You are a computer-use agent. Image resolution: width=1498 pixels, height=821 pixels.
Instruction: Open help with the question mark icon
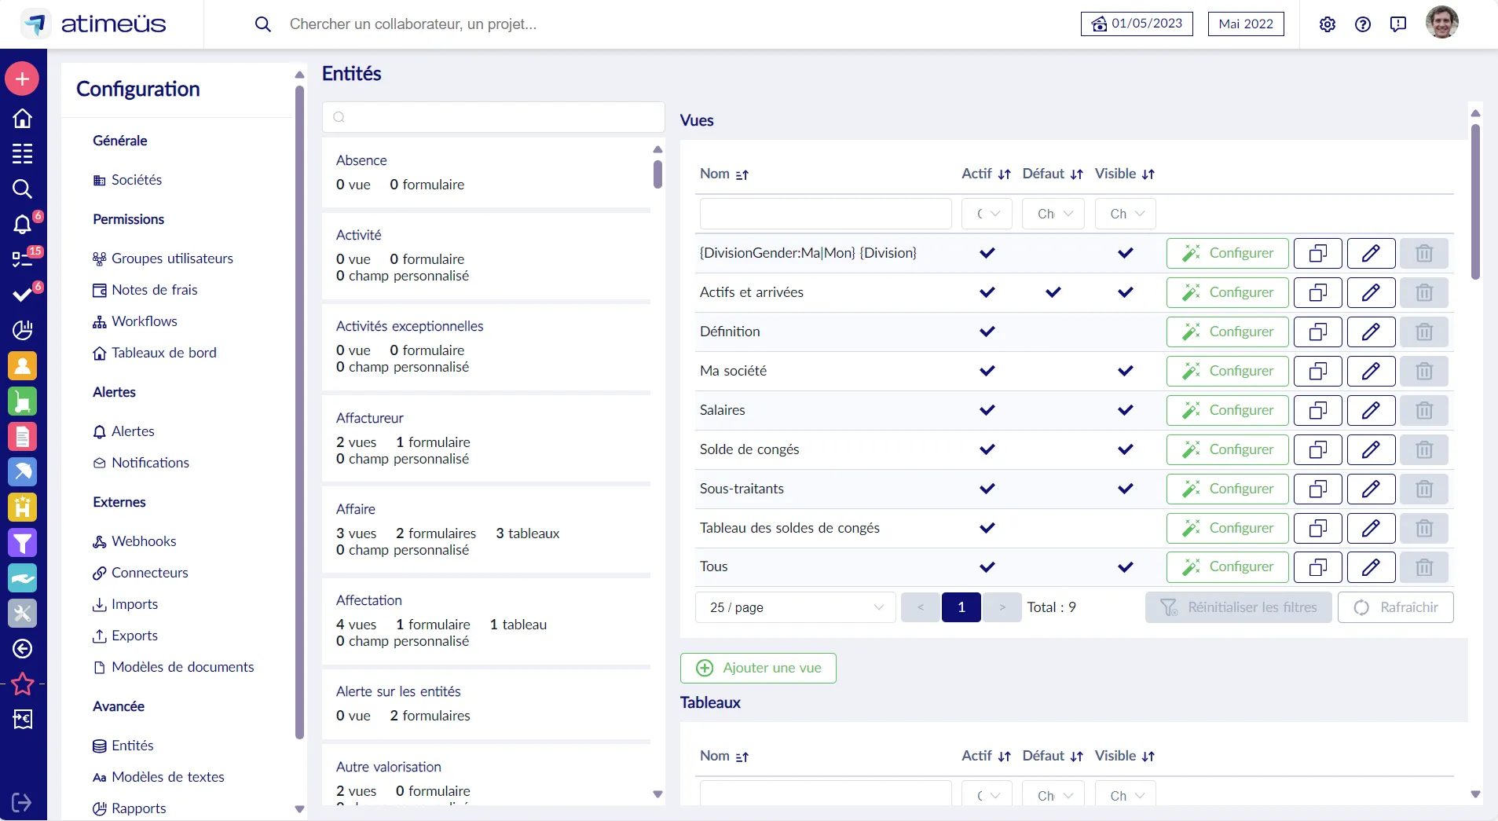[x=1363, y=24]
